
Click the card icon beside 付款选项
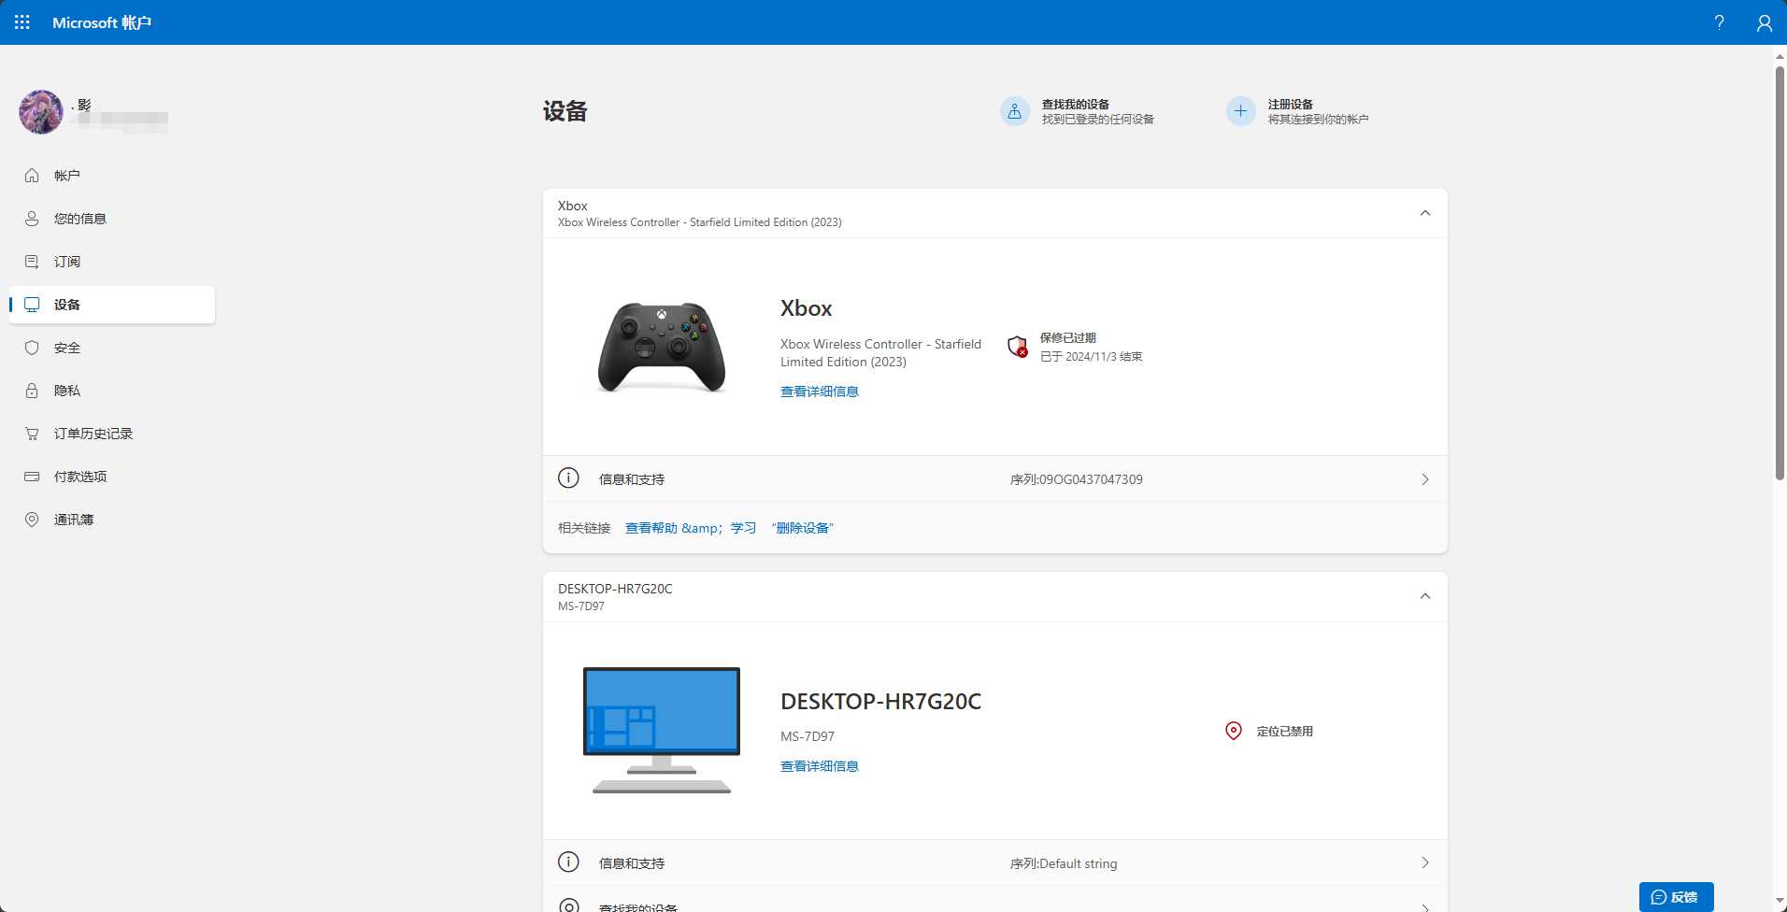coord(32,477)
